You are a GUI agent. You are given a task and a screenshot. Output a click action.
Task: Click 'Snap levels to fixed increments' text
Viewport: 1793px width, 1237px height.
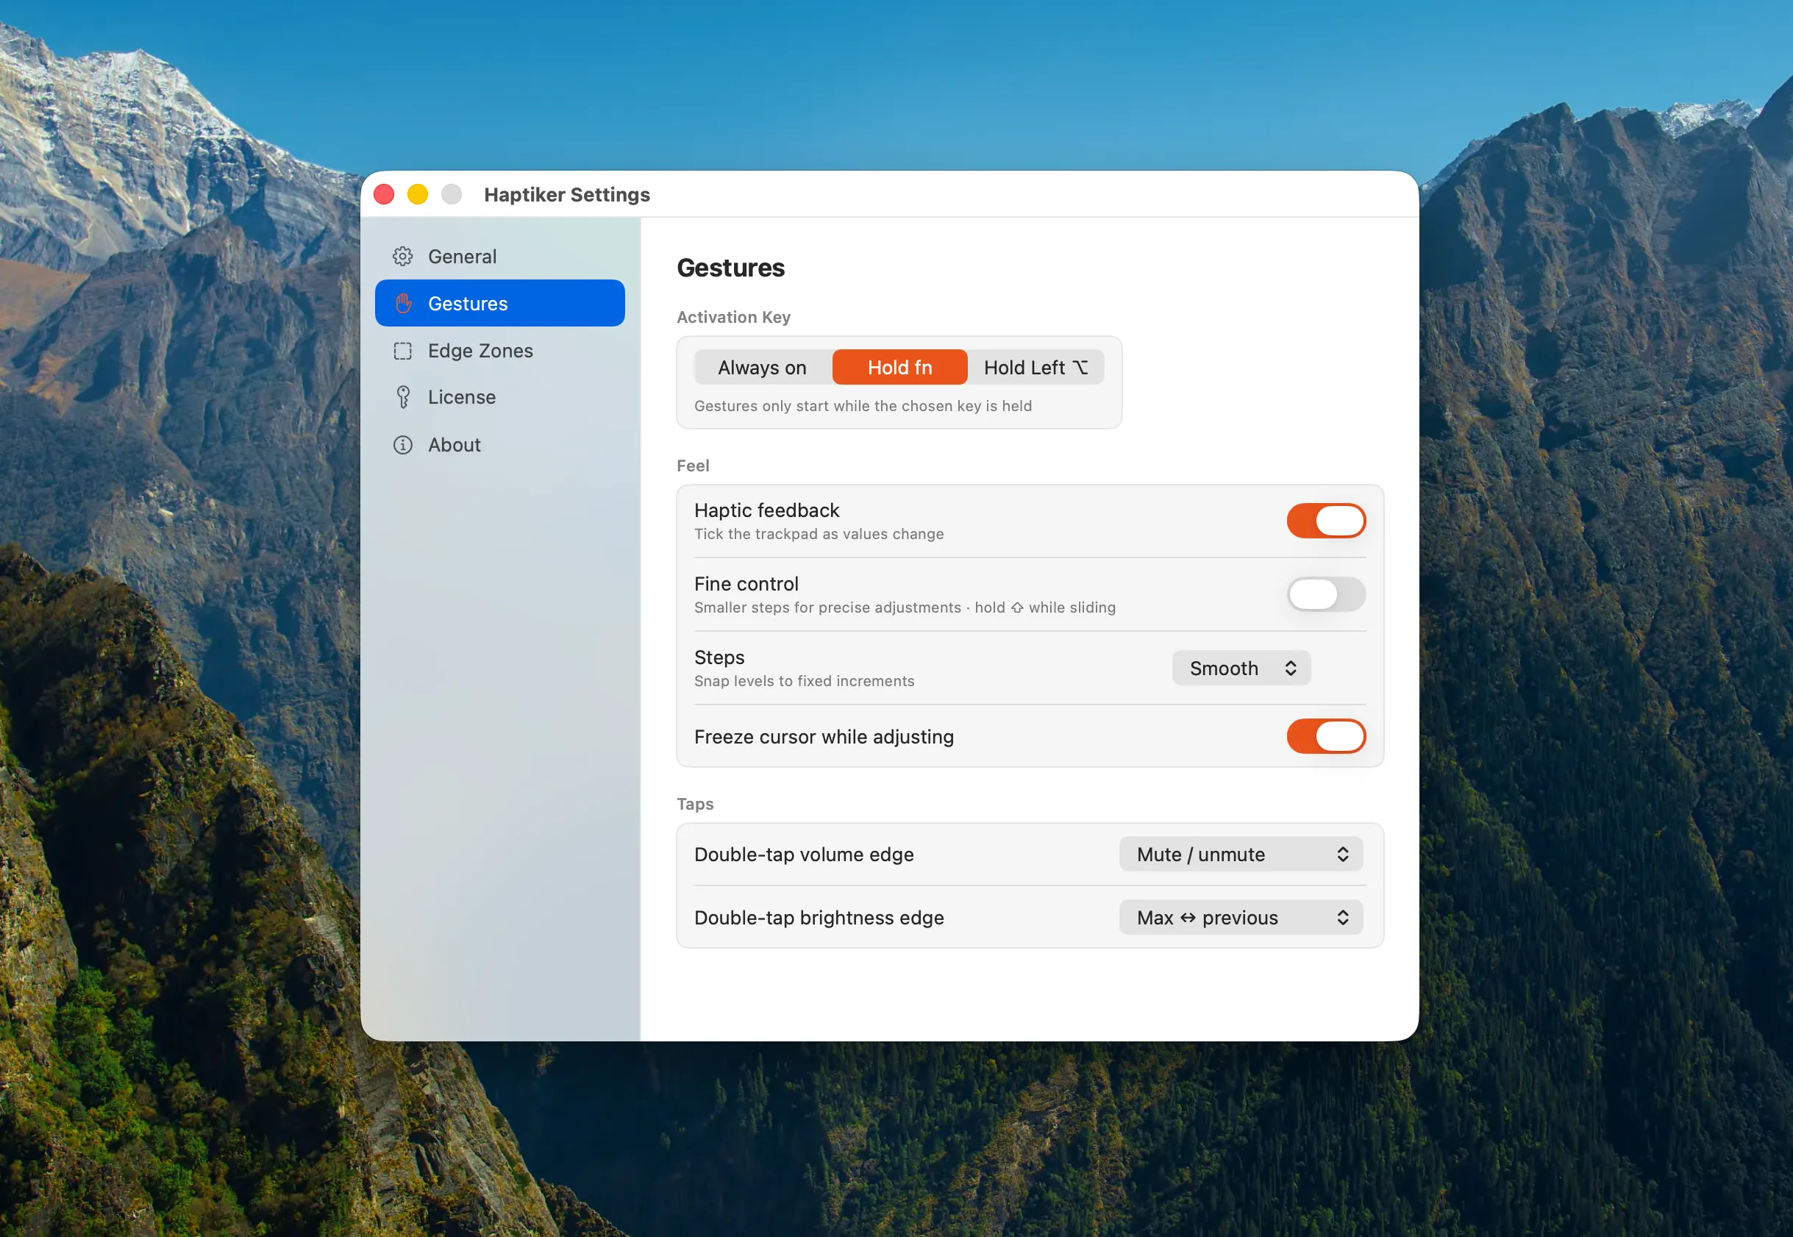(804, 681)
